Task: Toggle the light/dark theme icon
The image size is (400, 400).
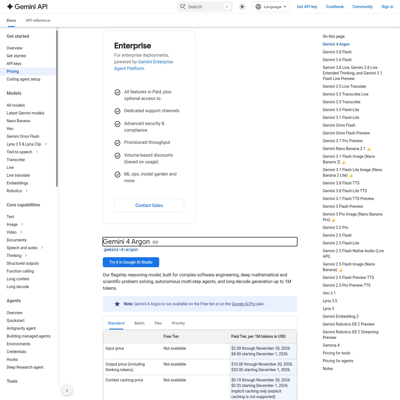Action: click(242, 7)
